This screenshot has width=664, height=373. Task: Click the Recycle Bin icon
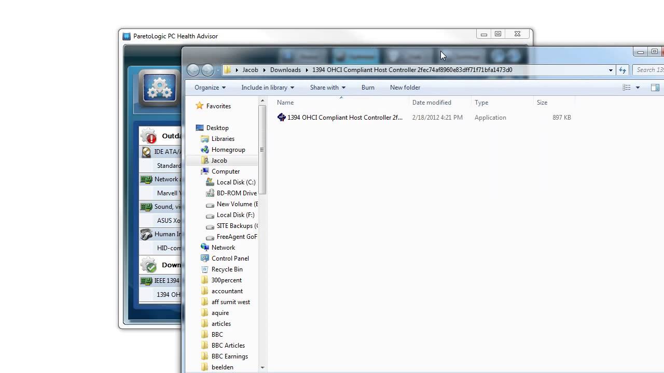pos(205,269)
